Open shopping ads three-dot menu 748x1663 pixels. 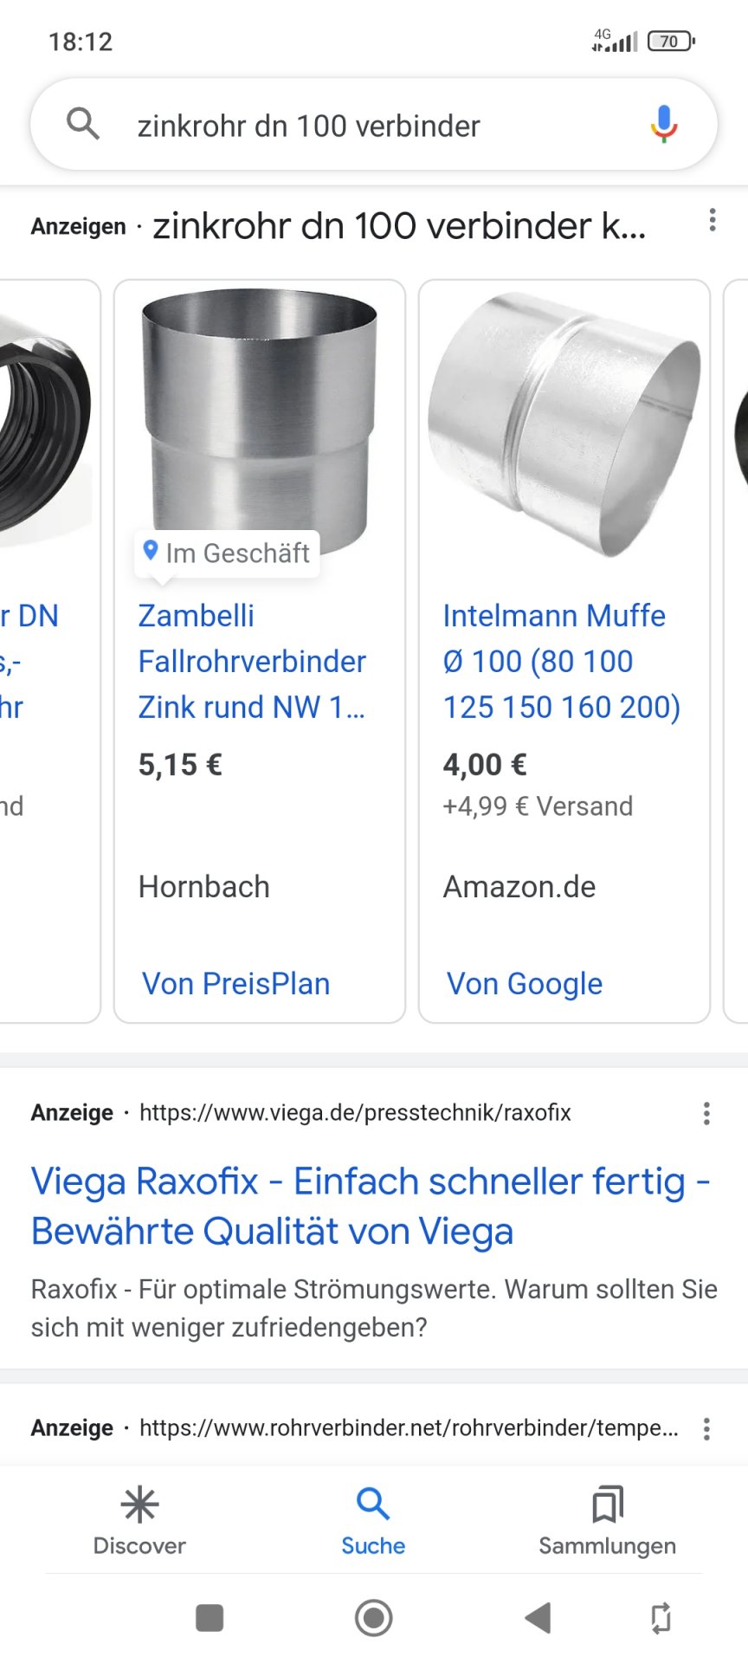[713, 220]
